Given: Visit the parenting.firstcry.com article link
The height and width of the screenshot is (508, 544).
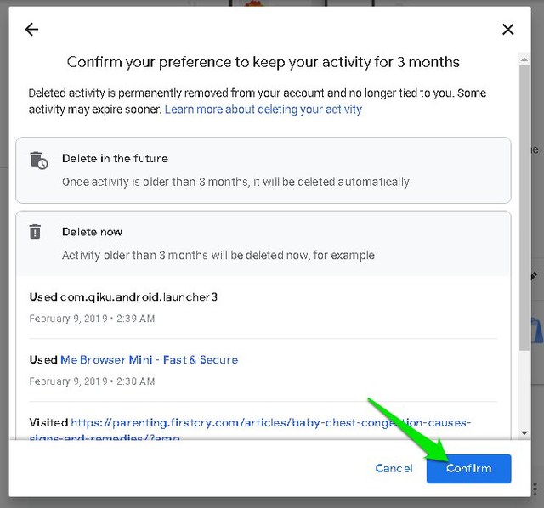Looking at the screenshot, I should [270, 423].
